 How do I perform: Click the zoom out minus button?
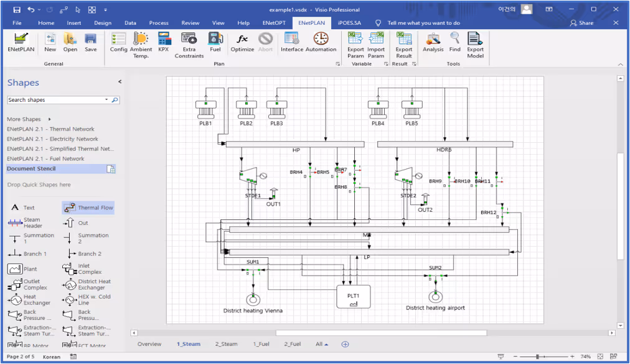tap(515, 357)
